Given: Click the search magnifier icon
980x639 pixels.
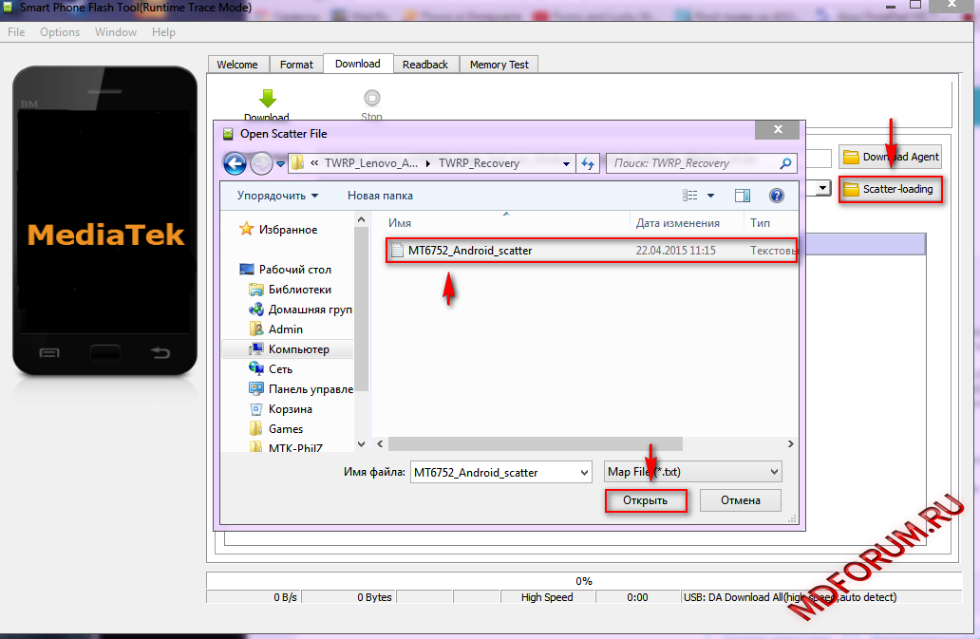Looking at the screenshot, I should pyautogui.click(x=785, y=163).
